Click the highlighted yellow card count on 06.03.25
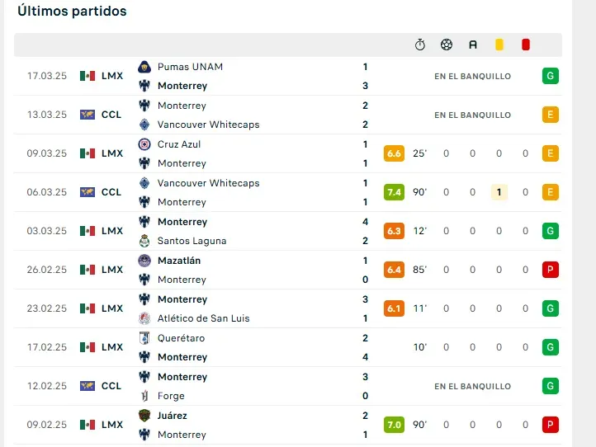 [499, 192]
